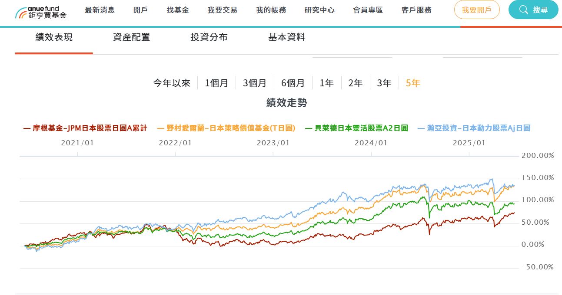Viewport: 562px width, 295px height.
Task: Click the 績效走勢 chart title
Action: pyautogui.click(x=287, y=103)
